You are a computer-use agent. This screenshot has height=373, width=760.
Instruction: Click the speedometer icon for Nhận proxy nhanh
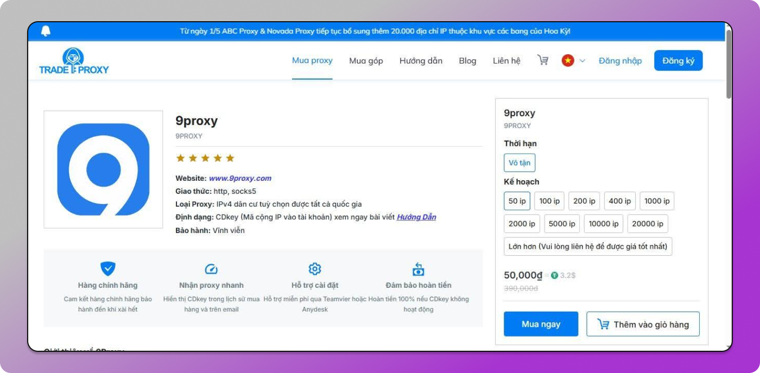[211, 269]
